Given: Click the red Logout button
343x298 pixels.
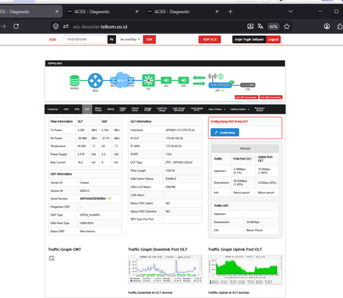Looking at the screenshot, I should (x=273, y=40).
